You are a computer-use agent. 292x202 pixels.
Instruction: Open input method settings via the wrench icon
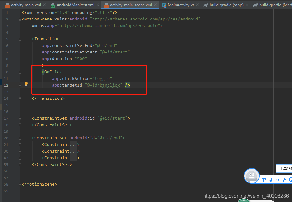284,179
